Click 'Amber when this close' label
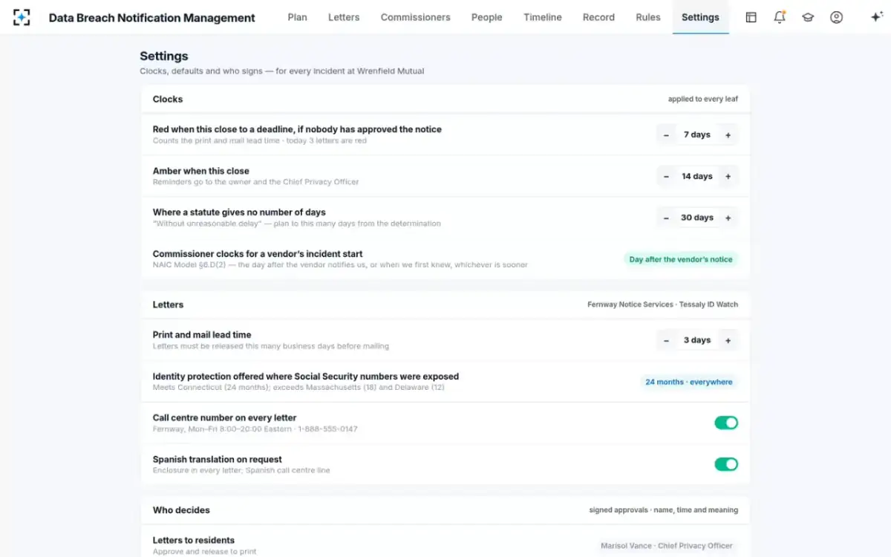This screenshot has height=557, width=891. (x=201, y=171)
